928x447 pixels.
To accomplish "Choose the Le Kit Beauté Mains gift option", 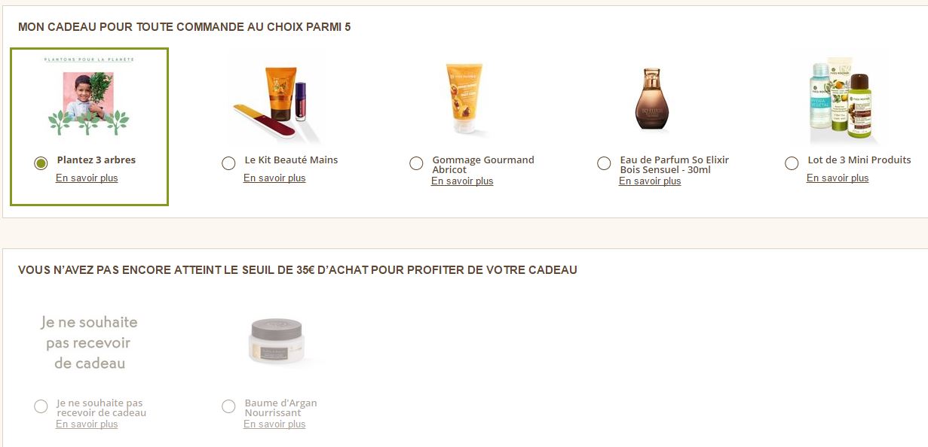I will [x=229, y=163].
